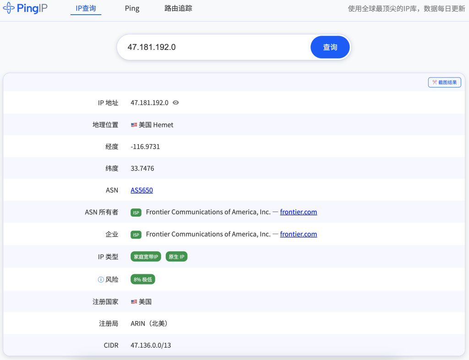Screen dimensions: 469x360
Task: Click the 原生 IP badge
Action: 176,257
